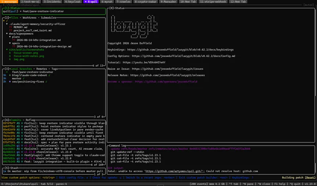Select commit 0917b248 lazygit integration
This screenshot has height=186, width=317.
(x=54, y=162)
